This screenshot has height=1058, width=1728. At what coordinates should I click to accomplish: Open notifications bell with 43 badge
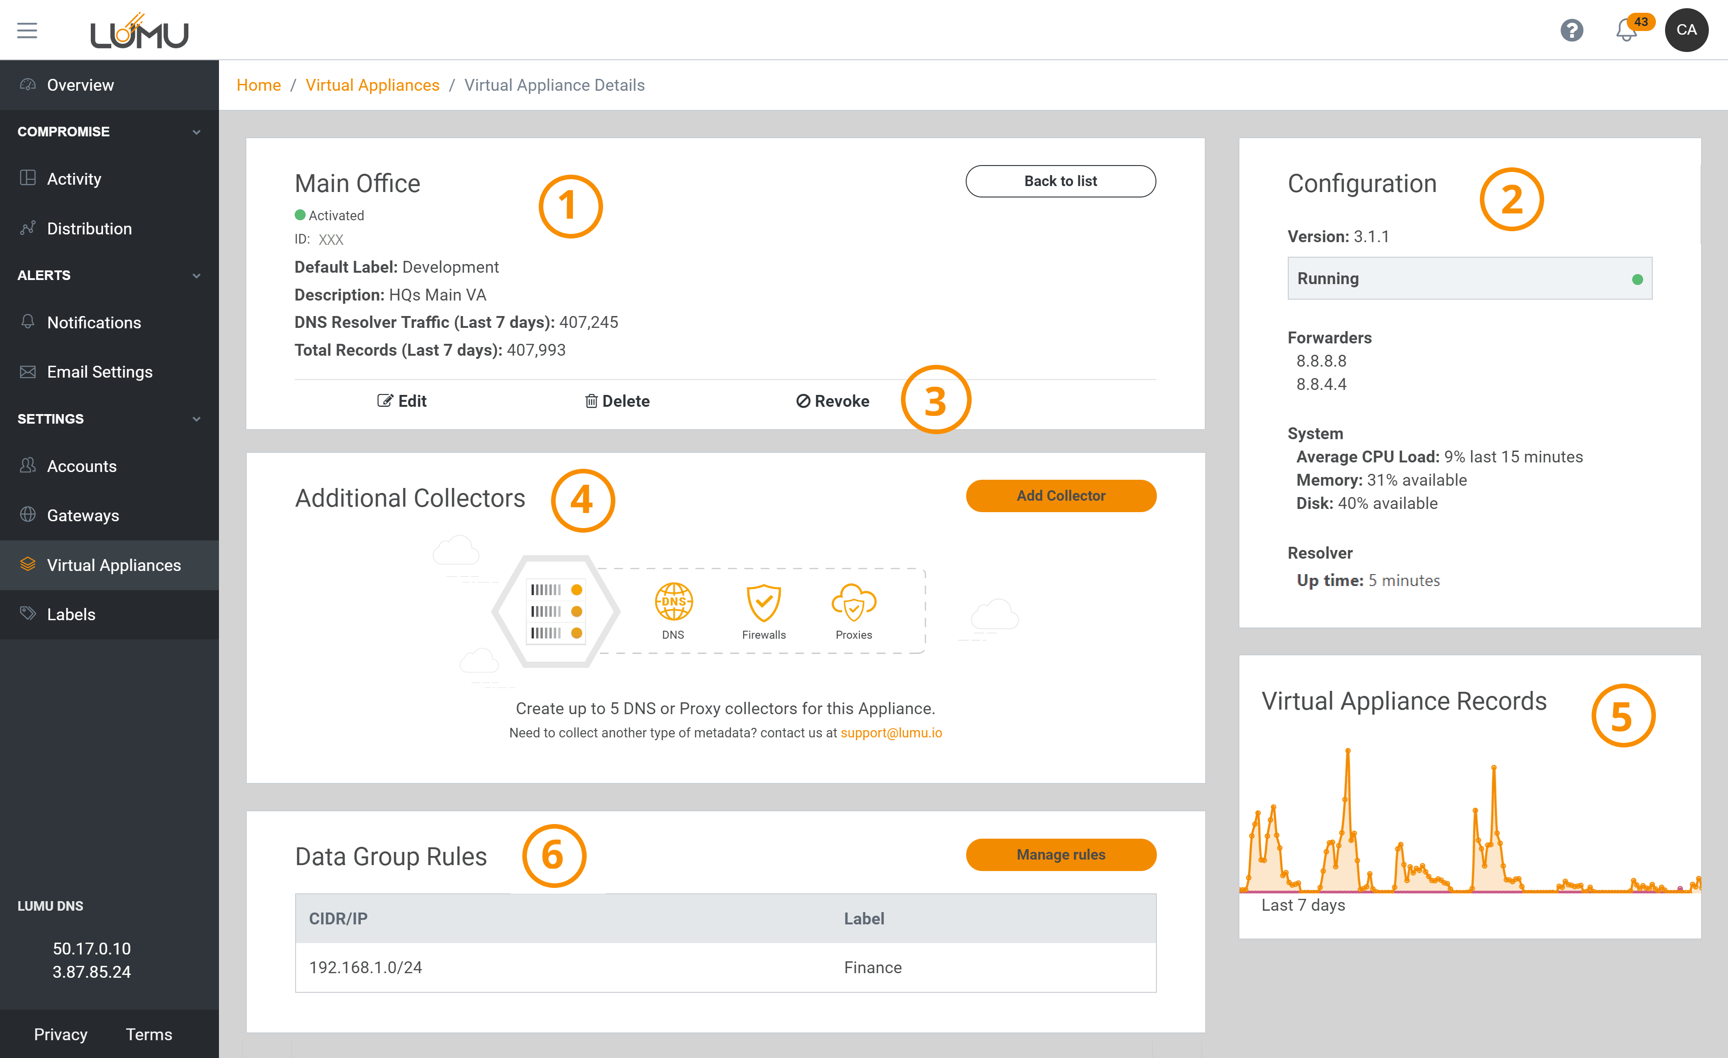pyautogui.click(x=1626, y=30)
